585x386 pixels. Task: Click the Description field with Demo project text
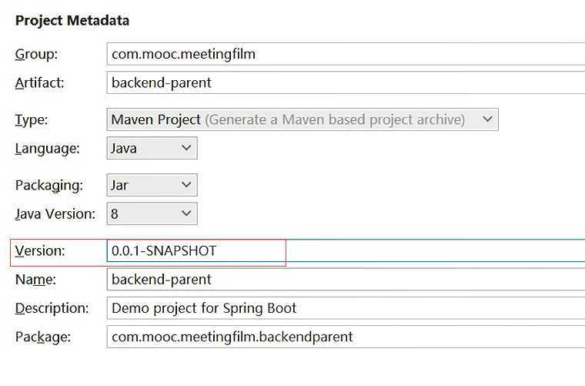(346, 308)
